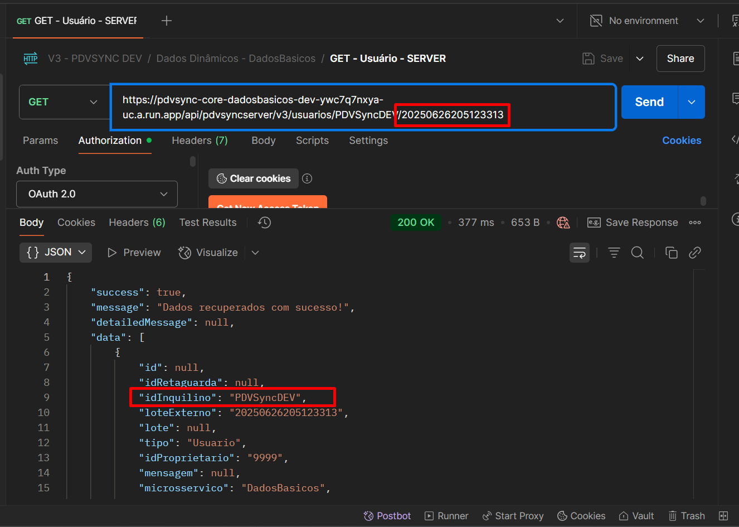This screenshot has height=527, width=739.
Task: Search within the response body
Action: coord(637,253)
